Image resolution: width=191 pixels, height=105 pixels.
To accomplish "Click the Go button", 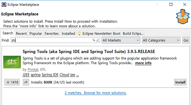I will 186,40.
